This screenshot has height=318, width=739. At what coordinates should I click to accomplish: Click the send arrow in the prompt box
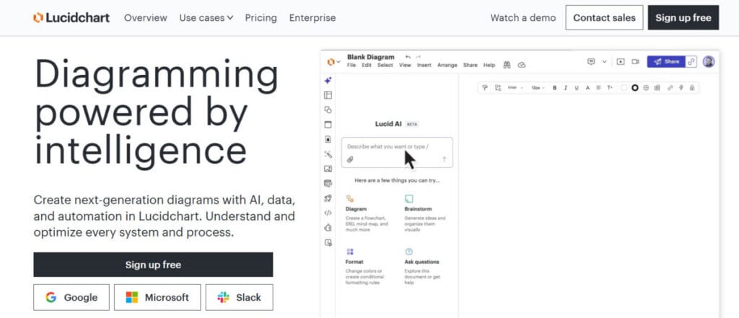pos(444,159)
